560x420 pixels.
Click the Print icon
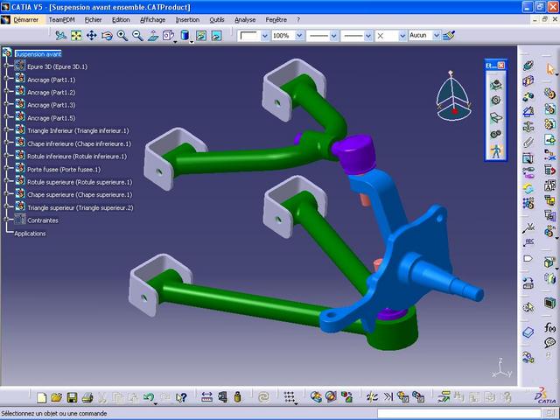[x=87, y=397]
